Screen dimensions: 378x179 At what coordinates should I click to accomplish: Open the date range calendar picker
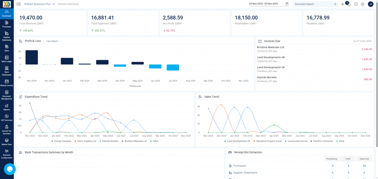click(287, 4)
